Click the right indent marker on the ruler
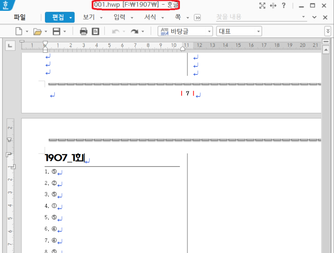The image size is (334, 253). point(182,49)
